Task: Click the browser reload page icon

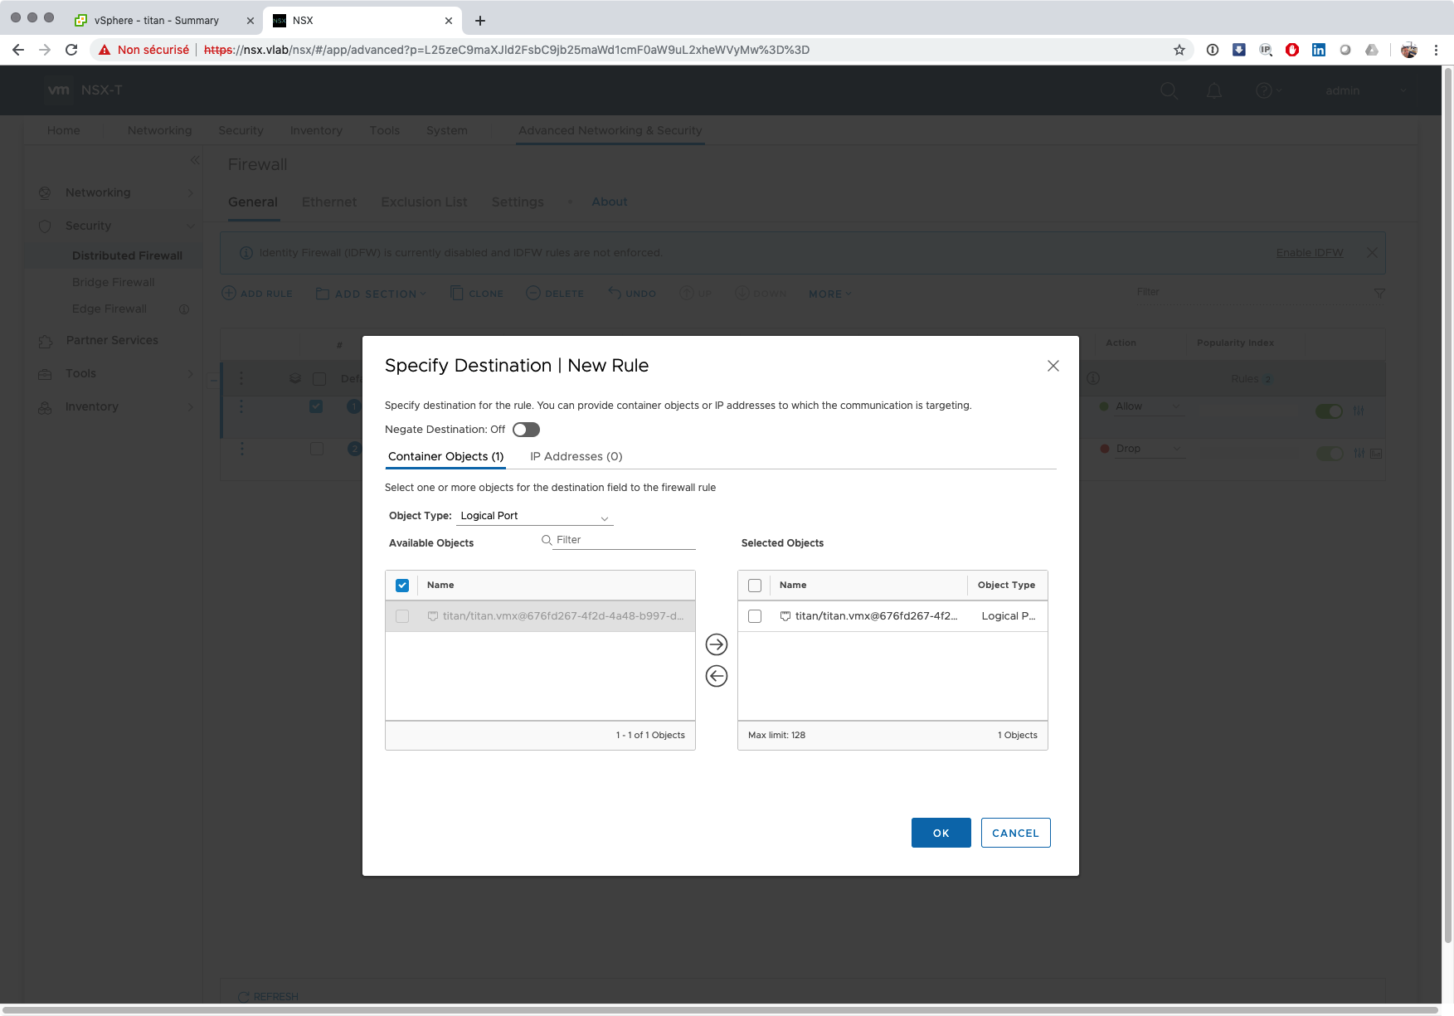Action: click(71, 50)
